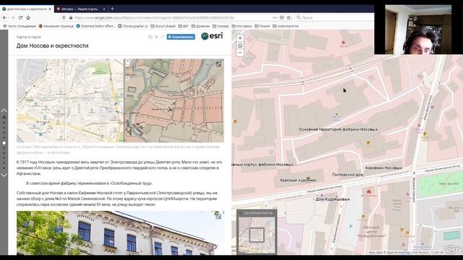The width and height of the screenshot is (463, 260).
Task: Click the speaker's webcam video thumbnail
Action: pyautogui.click(x=418, y=30)
